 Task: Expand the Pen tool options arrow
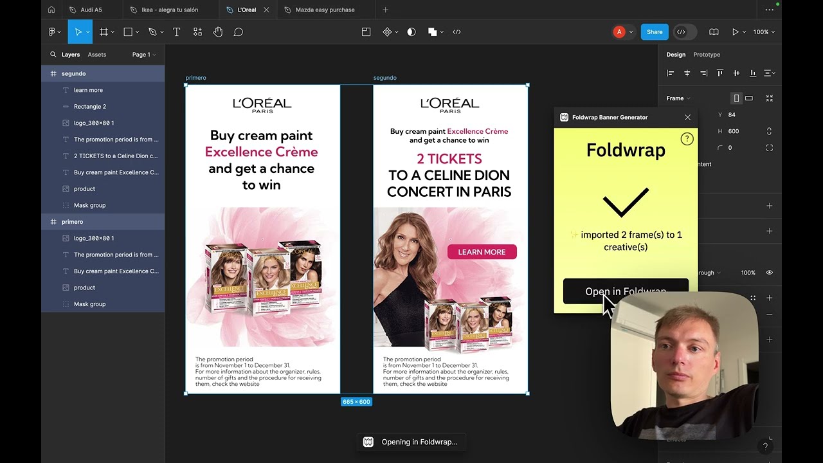click(161, 32)
